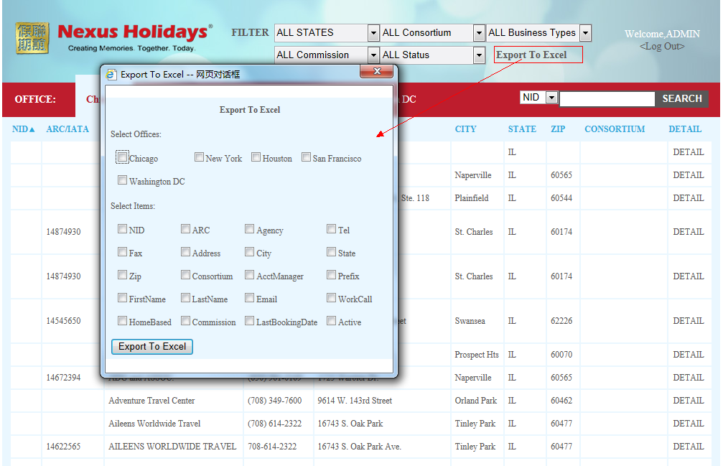Screen dimensions: 723x466
Task: Click the Nexus Holidays logo emblem
Action: pyautogui.click(x=32, y=38)
